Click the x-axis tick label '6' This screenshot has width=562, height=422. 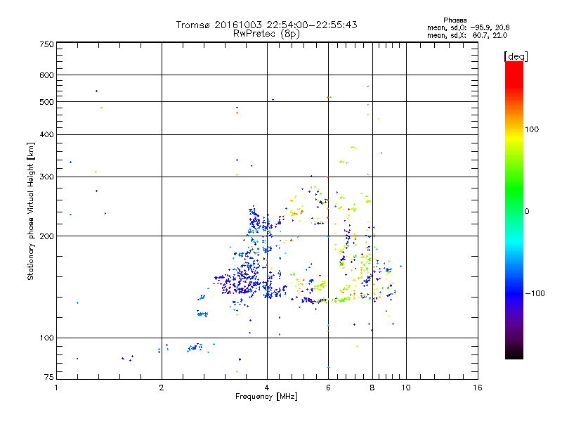point(328,388)
